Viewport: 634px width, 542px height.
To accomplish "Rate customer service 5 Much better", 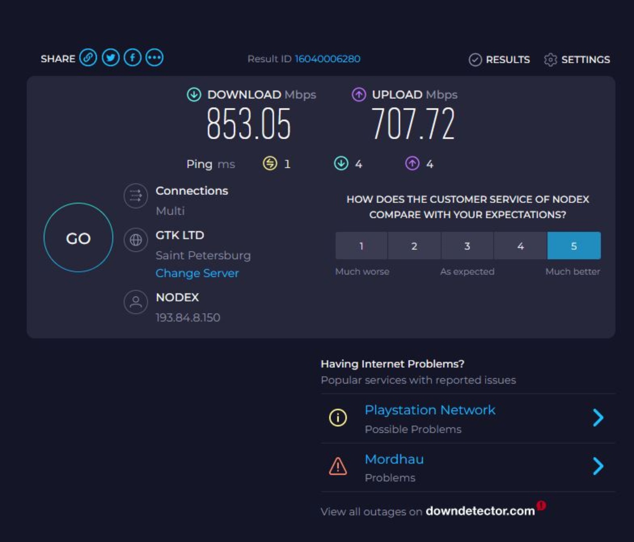I will click(x=574, y=246).
